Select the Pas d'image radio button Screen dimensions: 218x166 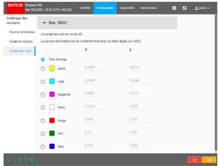coord(43,59)
